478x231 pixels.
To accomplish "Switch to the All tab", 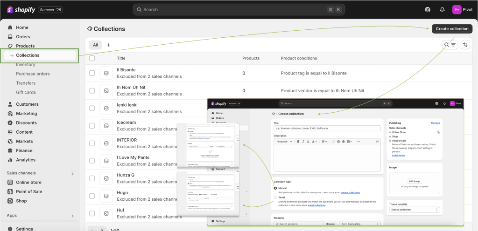I will [95, 45].
